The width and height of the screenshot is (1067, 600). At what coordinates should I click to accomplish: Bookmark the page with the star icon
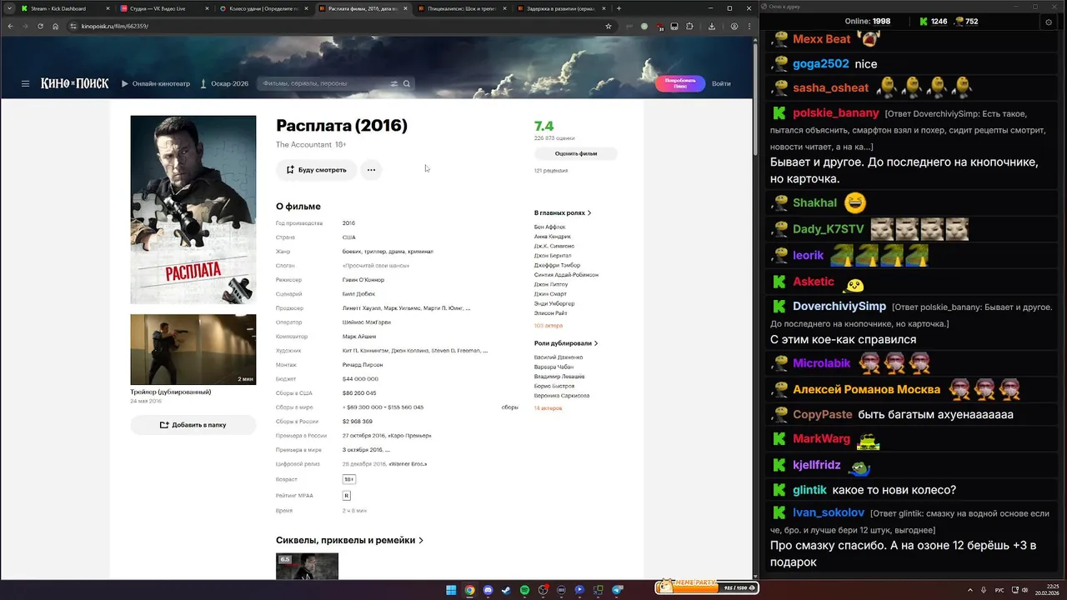(x=609, y=26)
